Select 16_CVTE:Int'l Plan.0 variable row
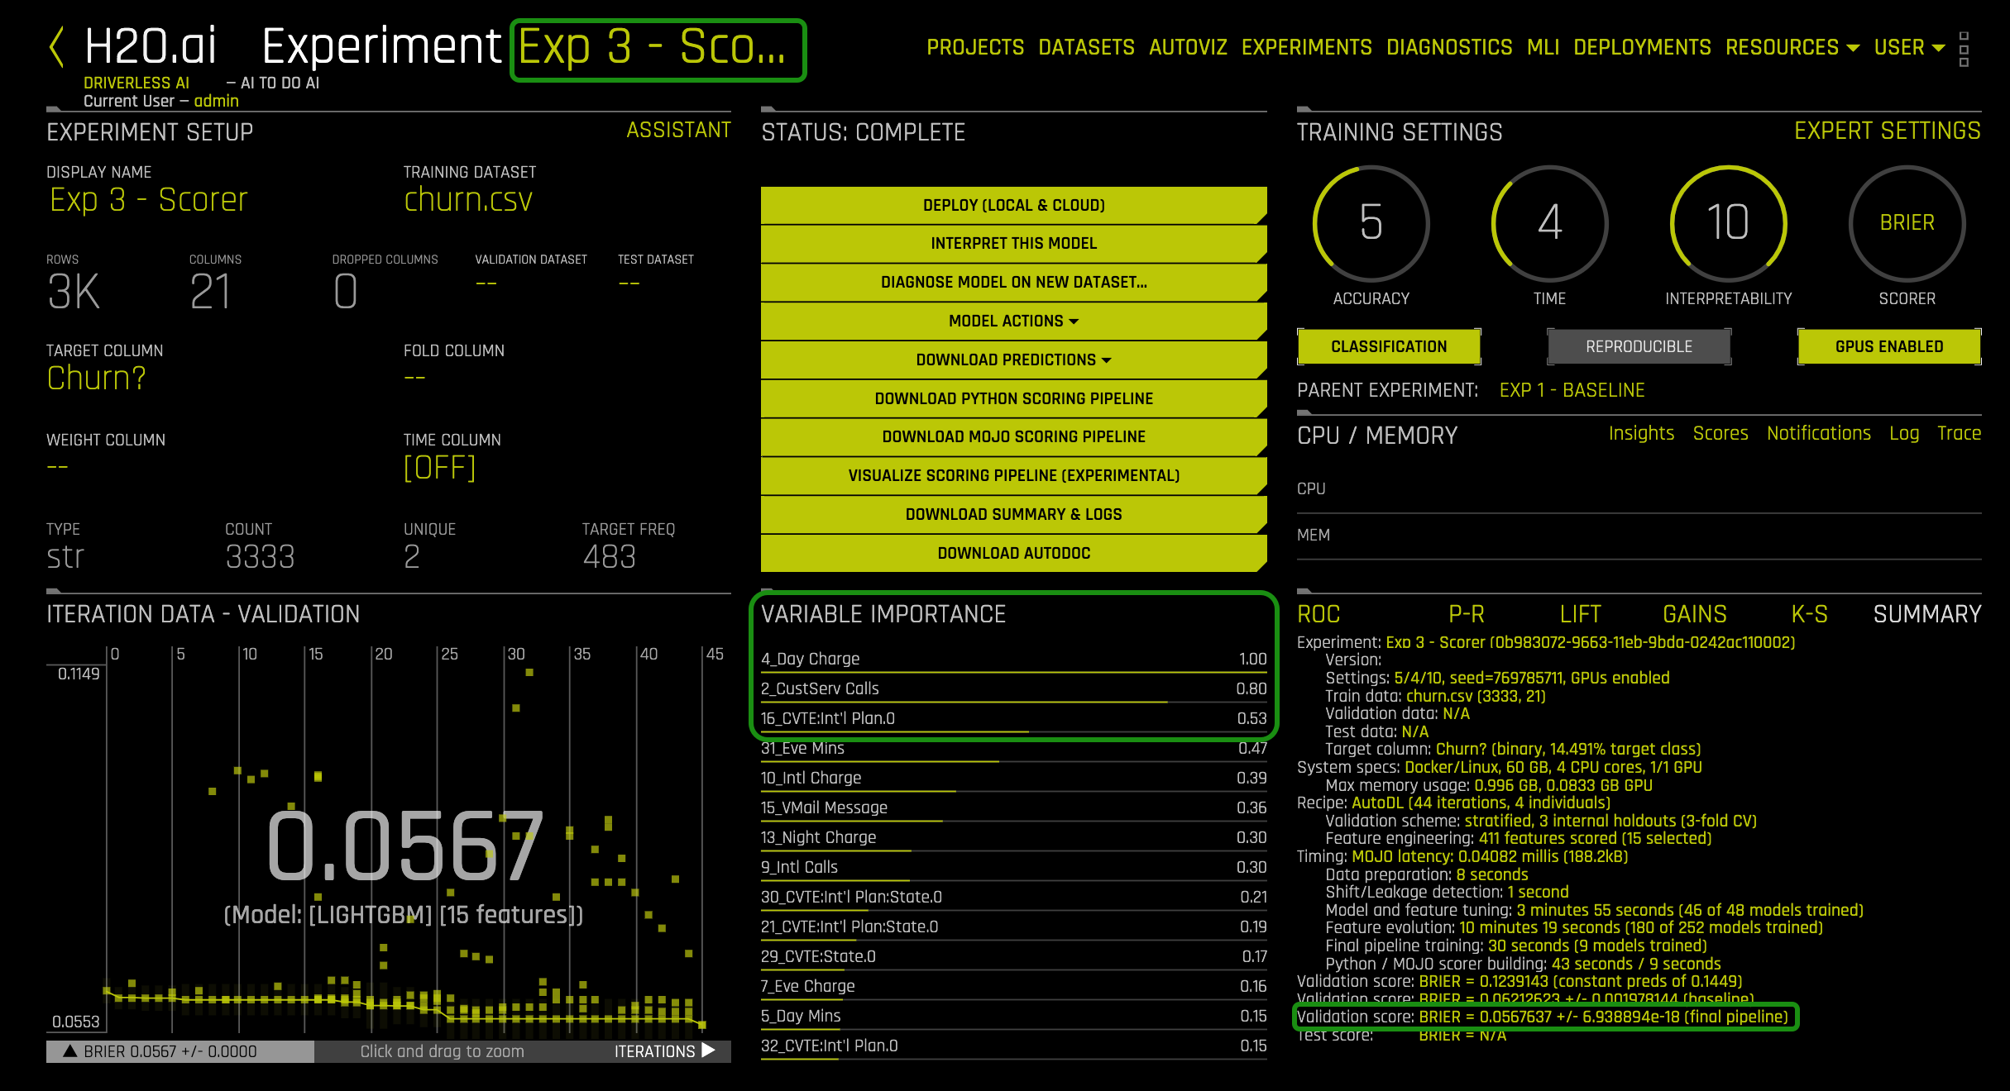2010x1091 pixels. 1013,718
